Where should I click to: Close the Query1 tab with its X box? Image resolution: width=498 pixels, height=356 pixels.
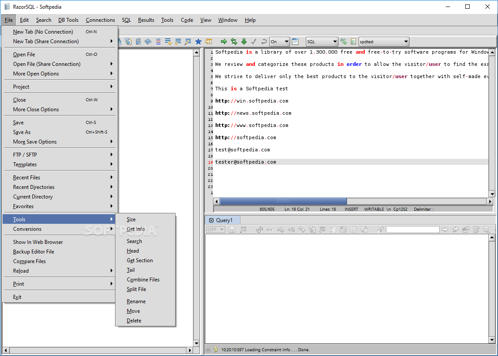coord(211,220)
